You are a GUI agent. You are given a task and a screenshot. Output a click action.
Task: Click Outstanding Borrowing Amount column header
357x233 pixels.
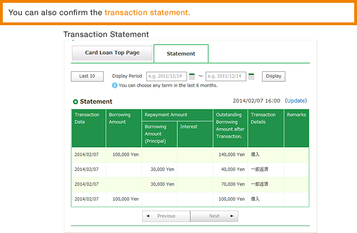click(230, 128)
